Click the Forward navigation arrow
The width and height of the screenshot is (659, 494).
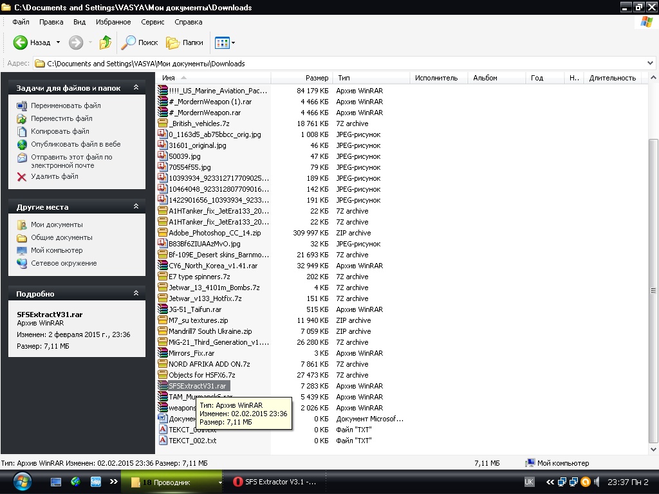76,42
